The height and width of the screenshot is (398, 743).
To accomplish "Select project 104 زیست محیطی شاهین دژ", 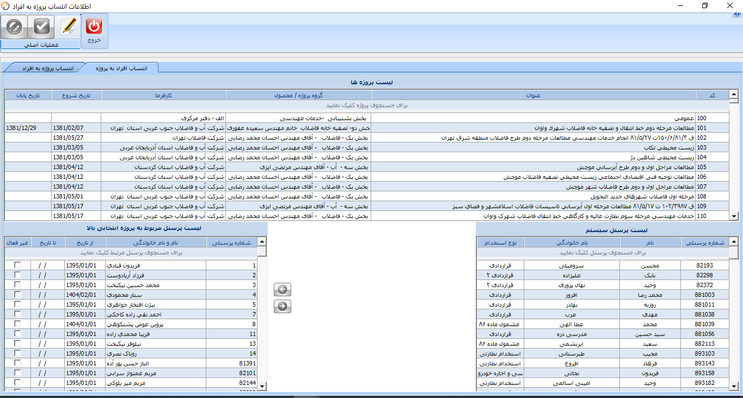I will [366, 157].
